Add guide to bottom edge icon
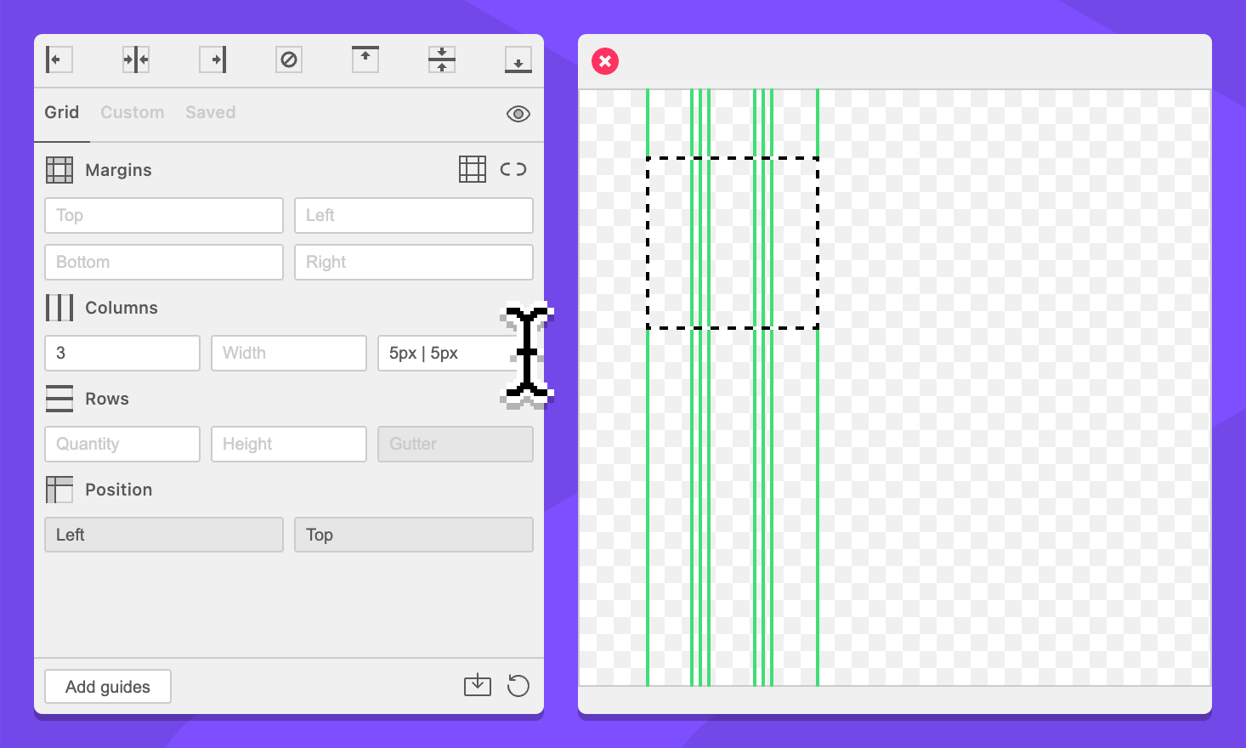The image size is (1246, 748). (x=518, y=59)
